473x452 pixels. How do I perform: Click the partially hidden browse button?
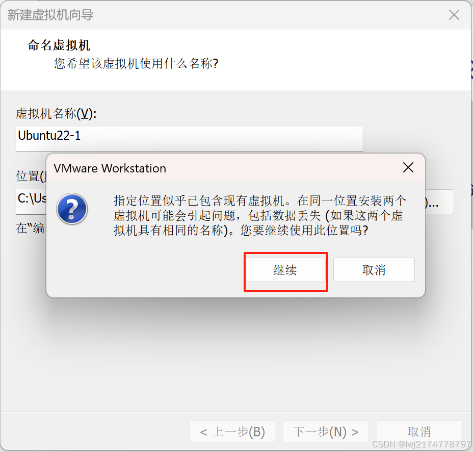pos(439,202)
